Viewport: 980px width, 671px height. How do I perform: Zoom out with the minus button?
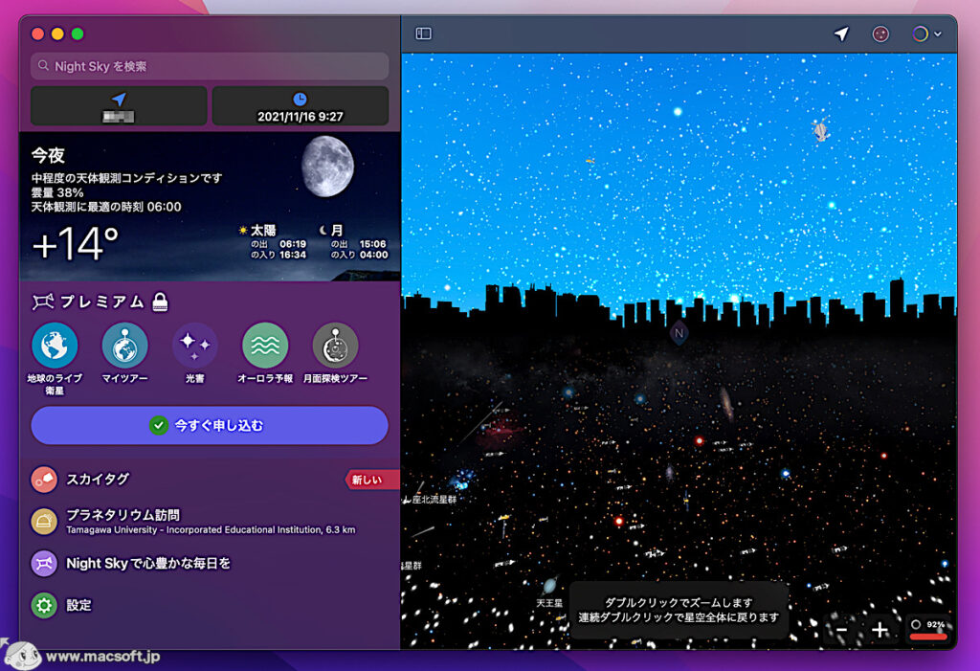coord(842,630)
